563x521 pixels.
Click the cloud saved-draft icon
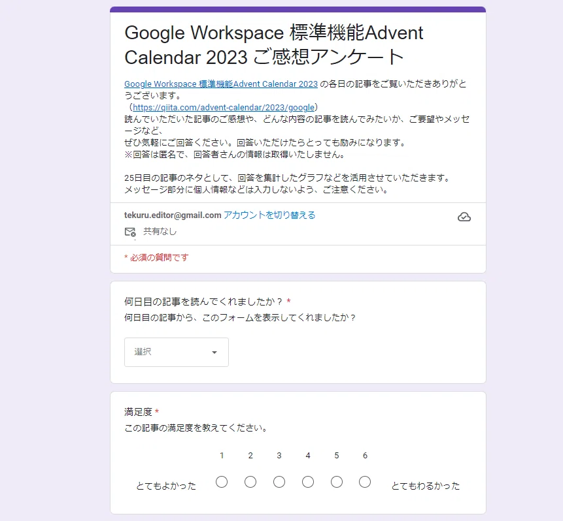[x=464, y=217]
